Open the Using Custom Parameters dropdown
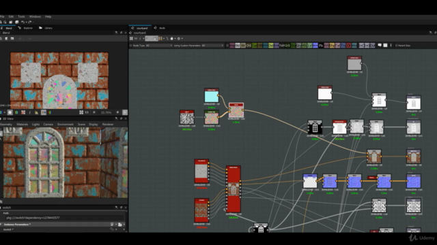The image size is (437, 245). [212, 46]
